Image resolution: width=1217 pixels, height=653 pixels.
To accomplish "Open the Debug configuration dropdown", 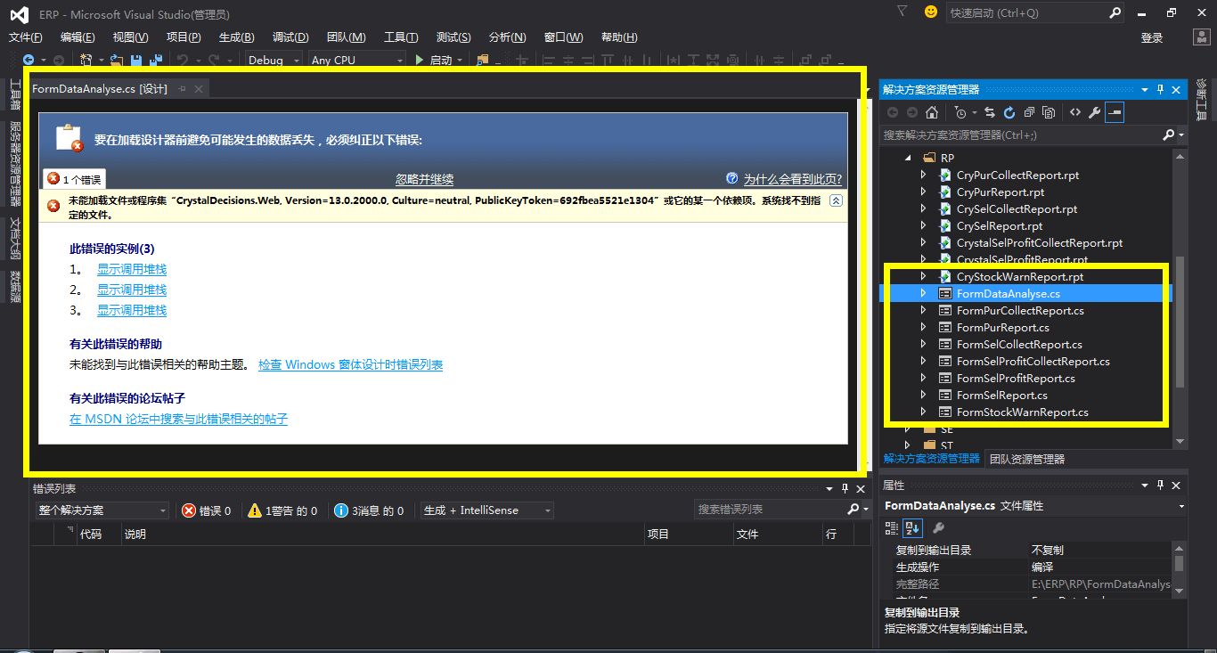I will 276,60.
